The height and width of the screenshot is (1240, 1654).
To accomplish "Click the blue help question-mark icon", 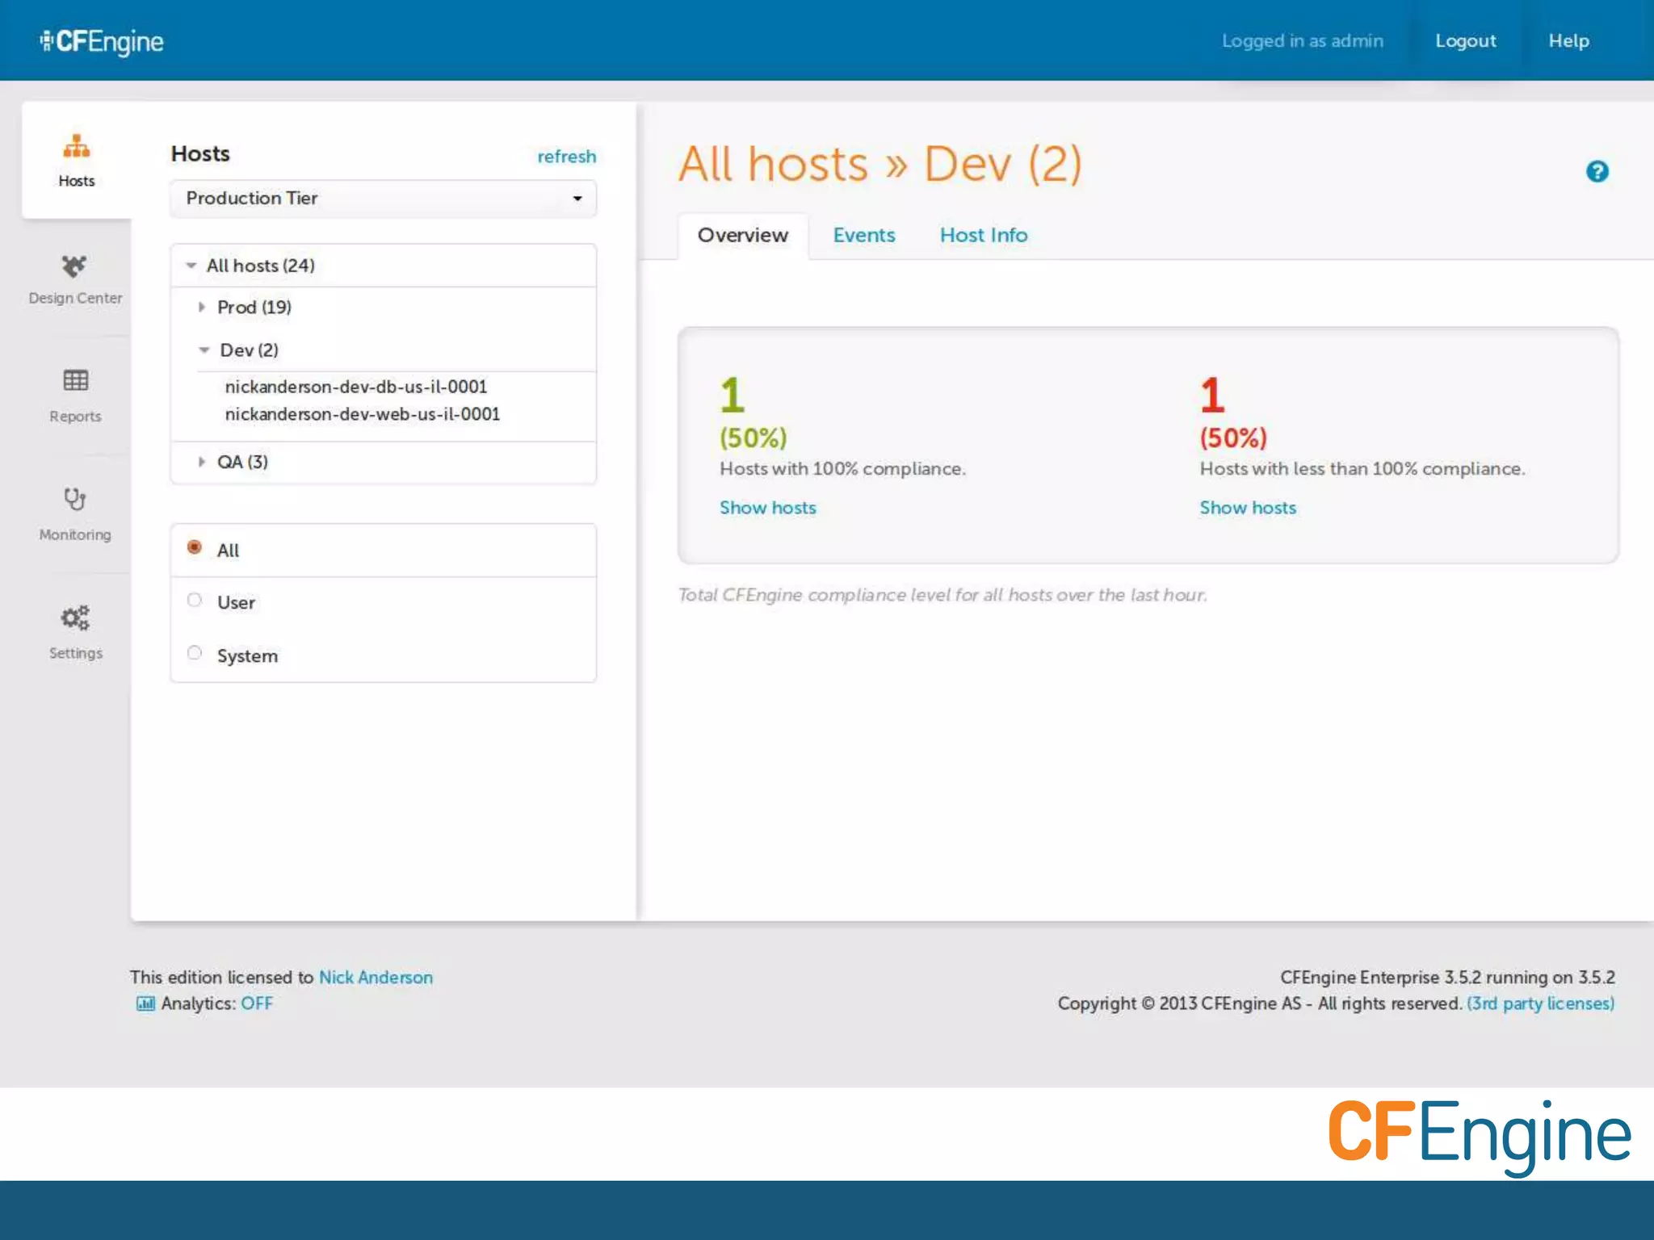I will [1597, 171].
